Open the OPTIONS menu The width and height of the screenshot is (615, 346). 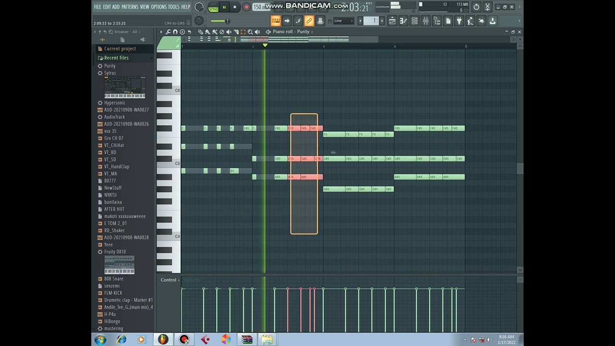(159, 7)
